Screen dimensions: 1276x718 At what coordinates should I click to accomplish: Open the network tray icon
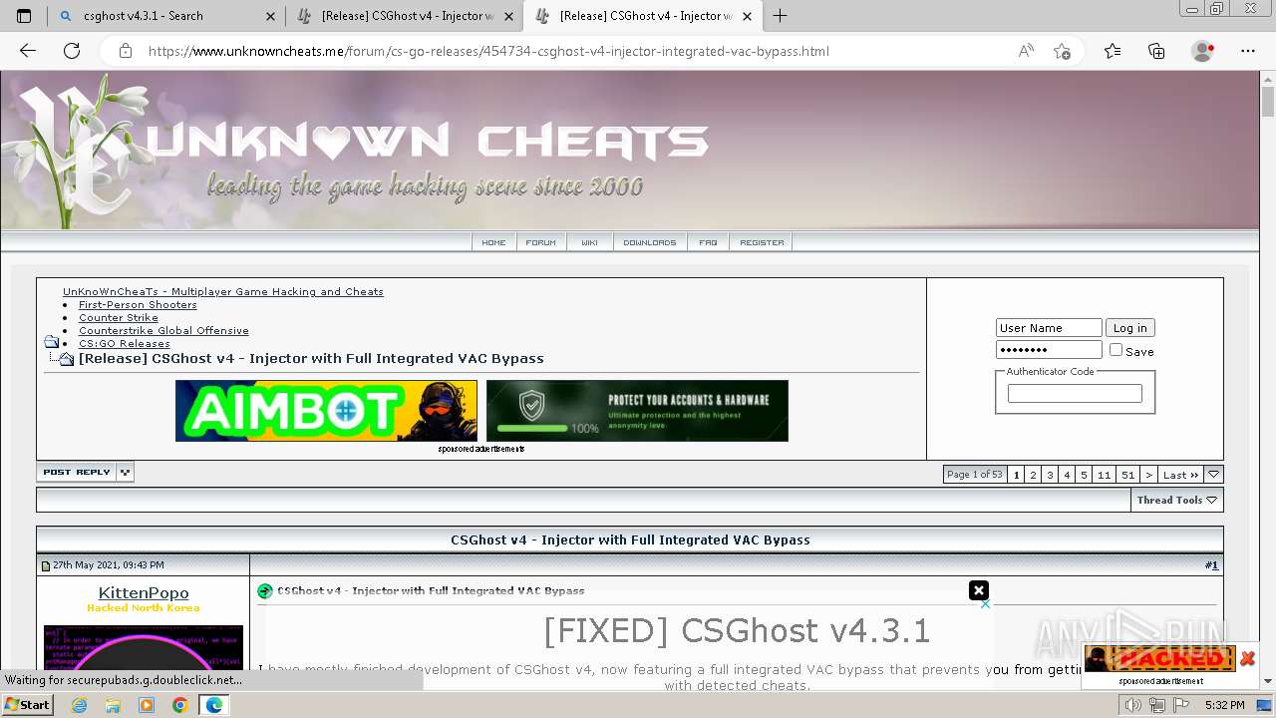click(1156, 705)
